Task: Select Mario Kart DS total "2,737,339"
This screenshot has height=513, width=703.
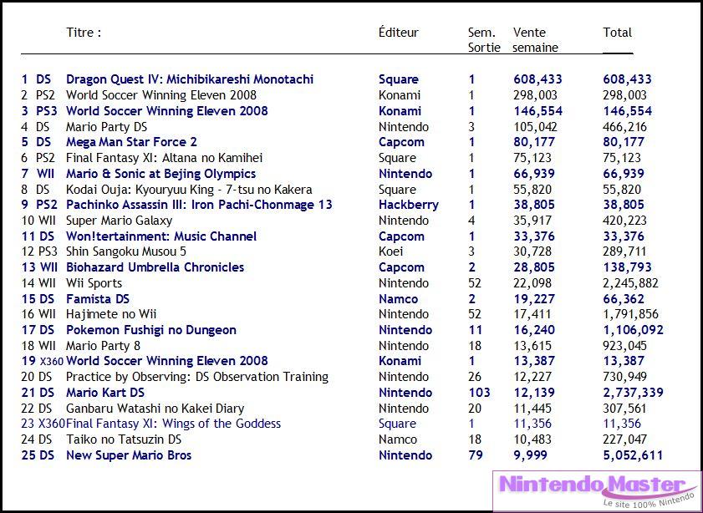Action: [x=633, y=393]
